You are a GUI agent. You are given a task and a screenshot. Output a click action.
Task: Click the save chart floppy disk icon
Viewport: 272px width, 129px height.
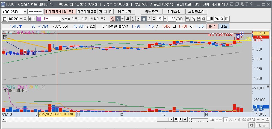pos(199,19)
